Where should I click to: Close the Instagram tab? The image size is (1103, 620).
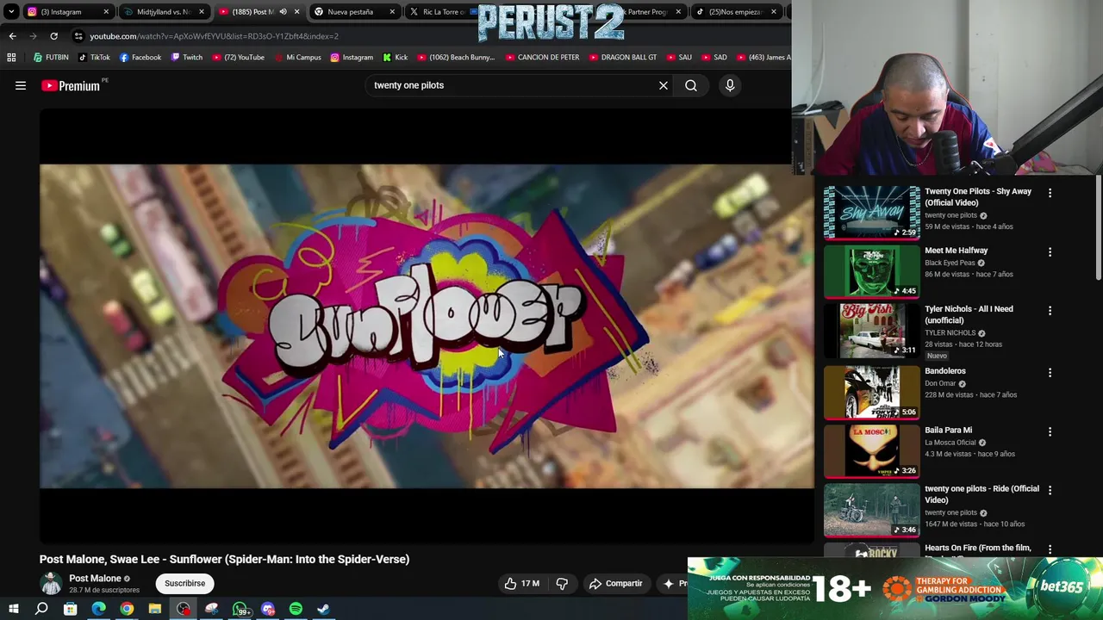coord(107,12)
